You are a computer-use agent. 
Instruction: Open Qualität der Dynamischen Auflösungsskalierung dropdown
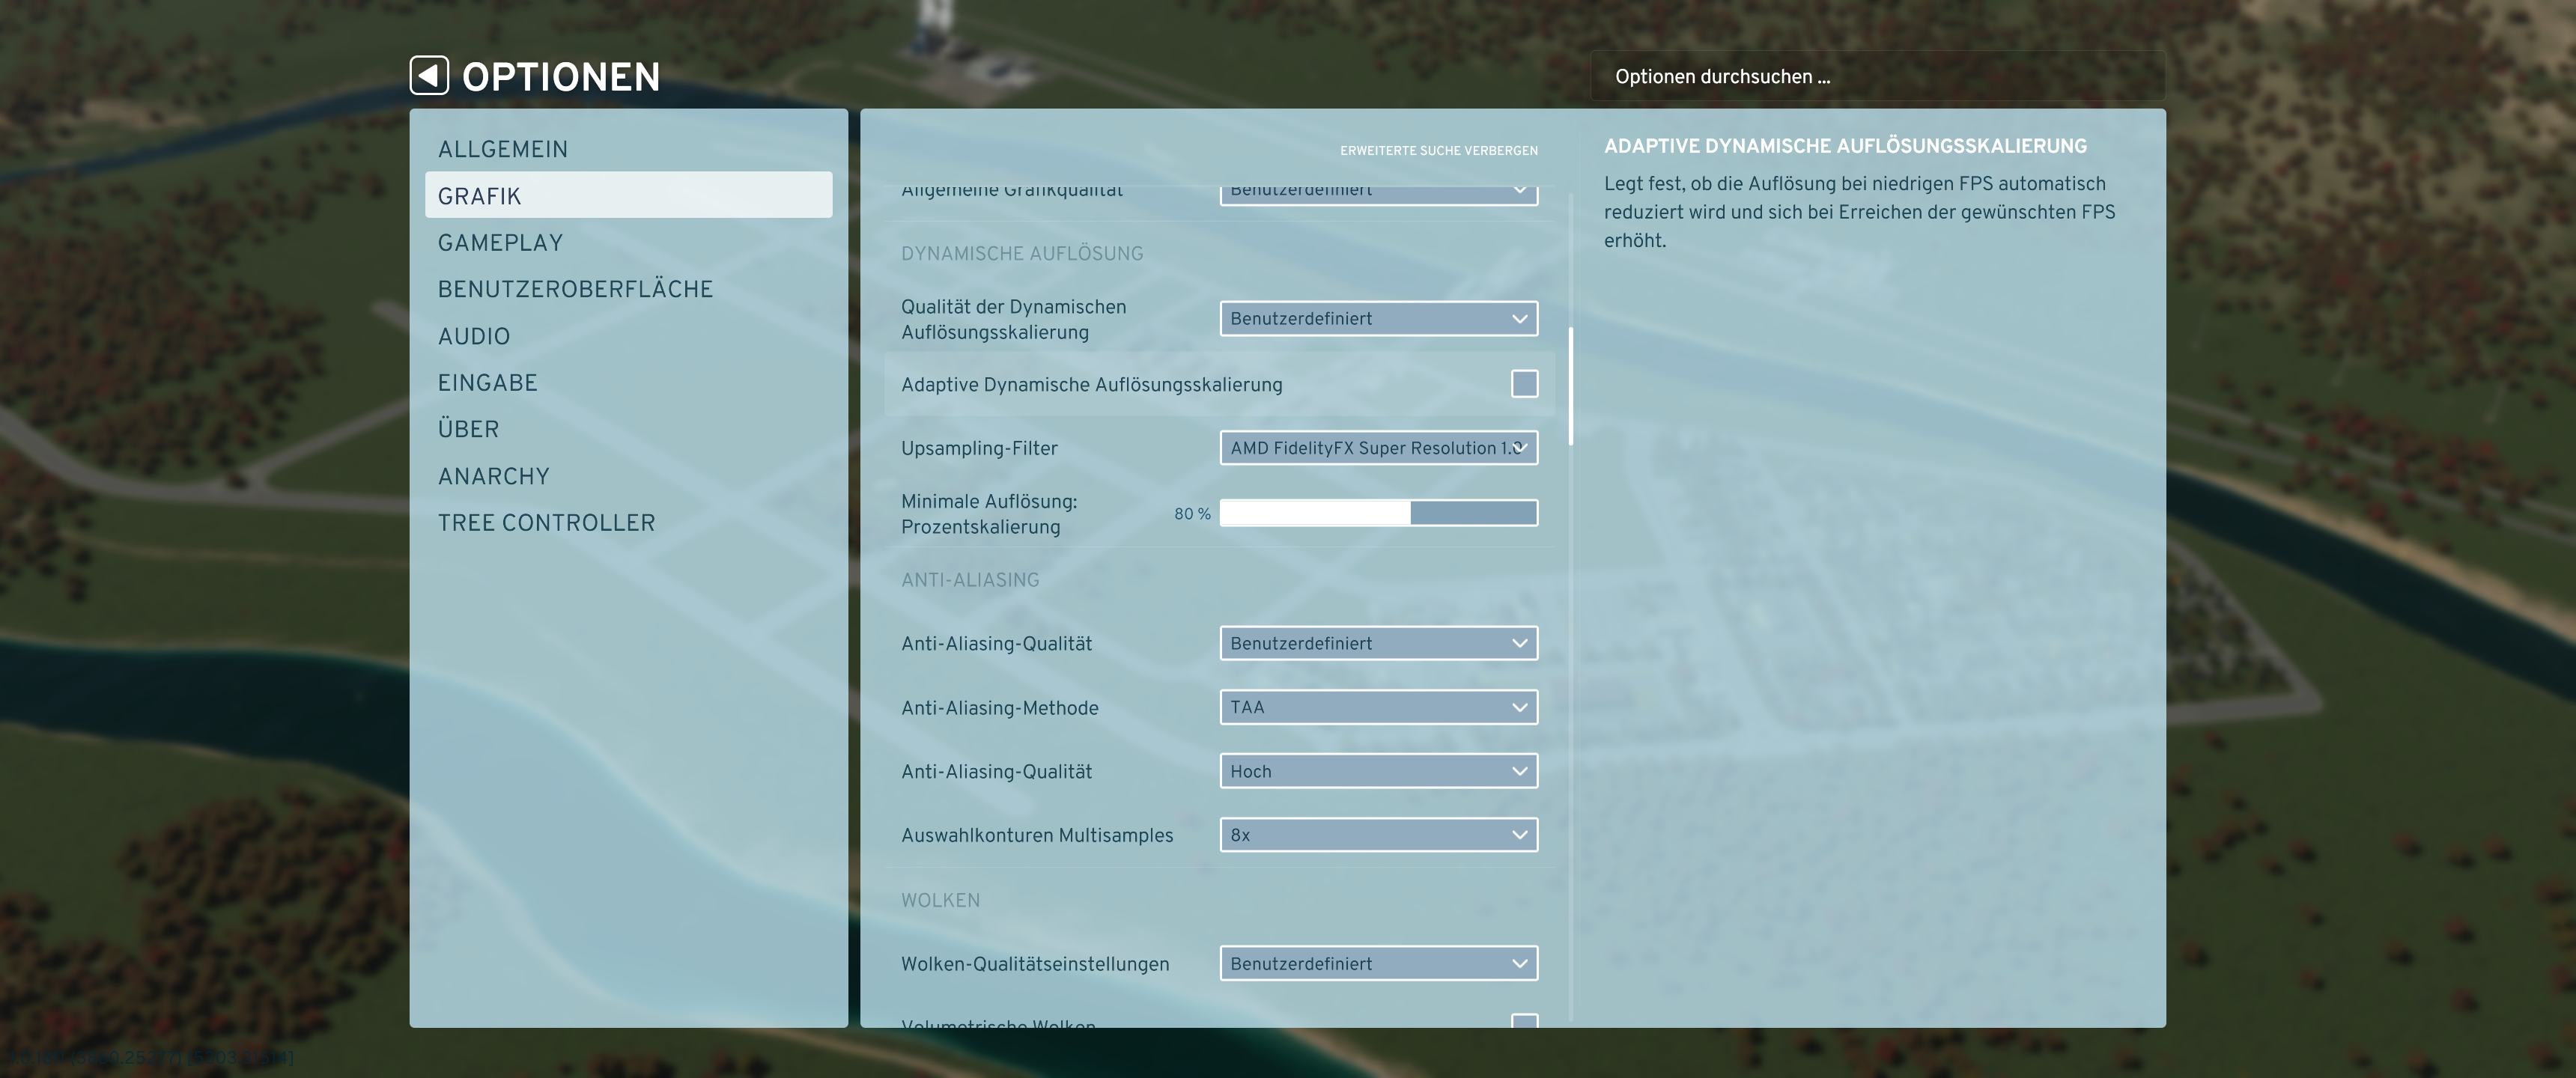click(x=1379, y=319)
